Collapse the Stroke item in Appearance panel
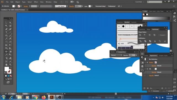Screen dimensions: 177x100 click(x=147, y=62)
